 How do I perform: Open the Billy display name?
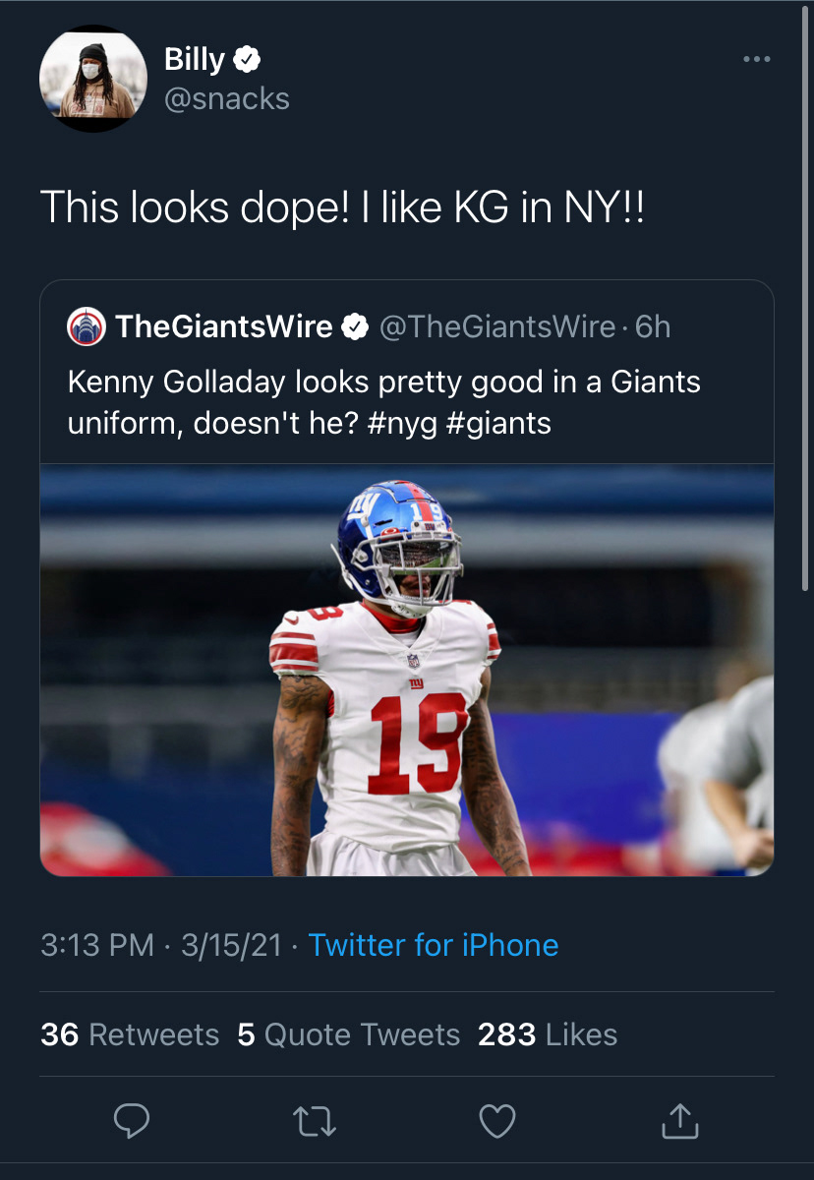(x=194, y=60)
